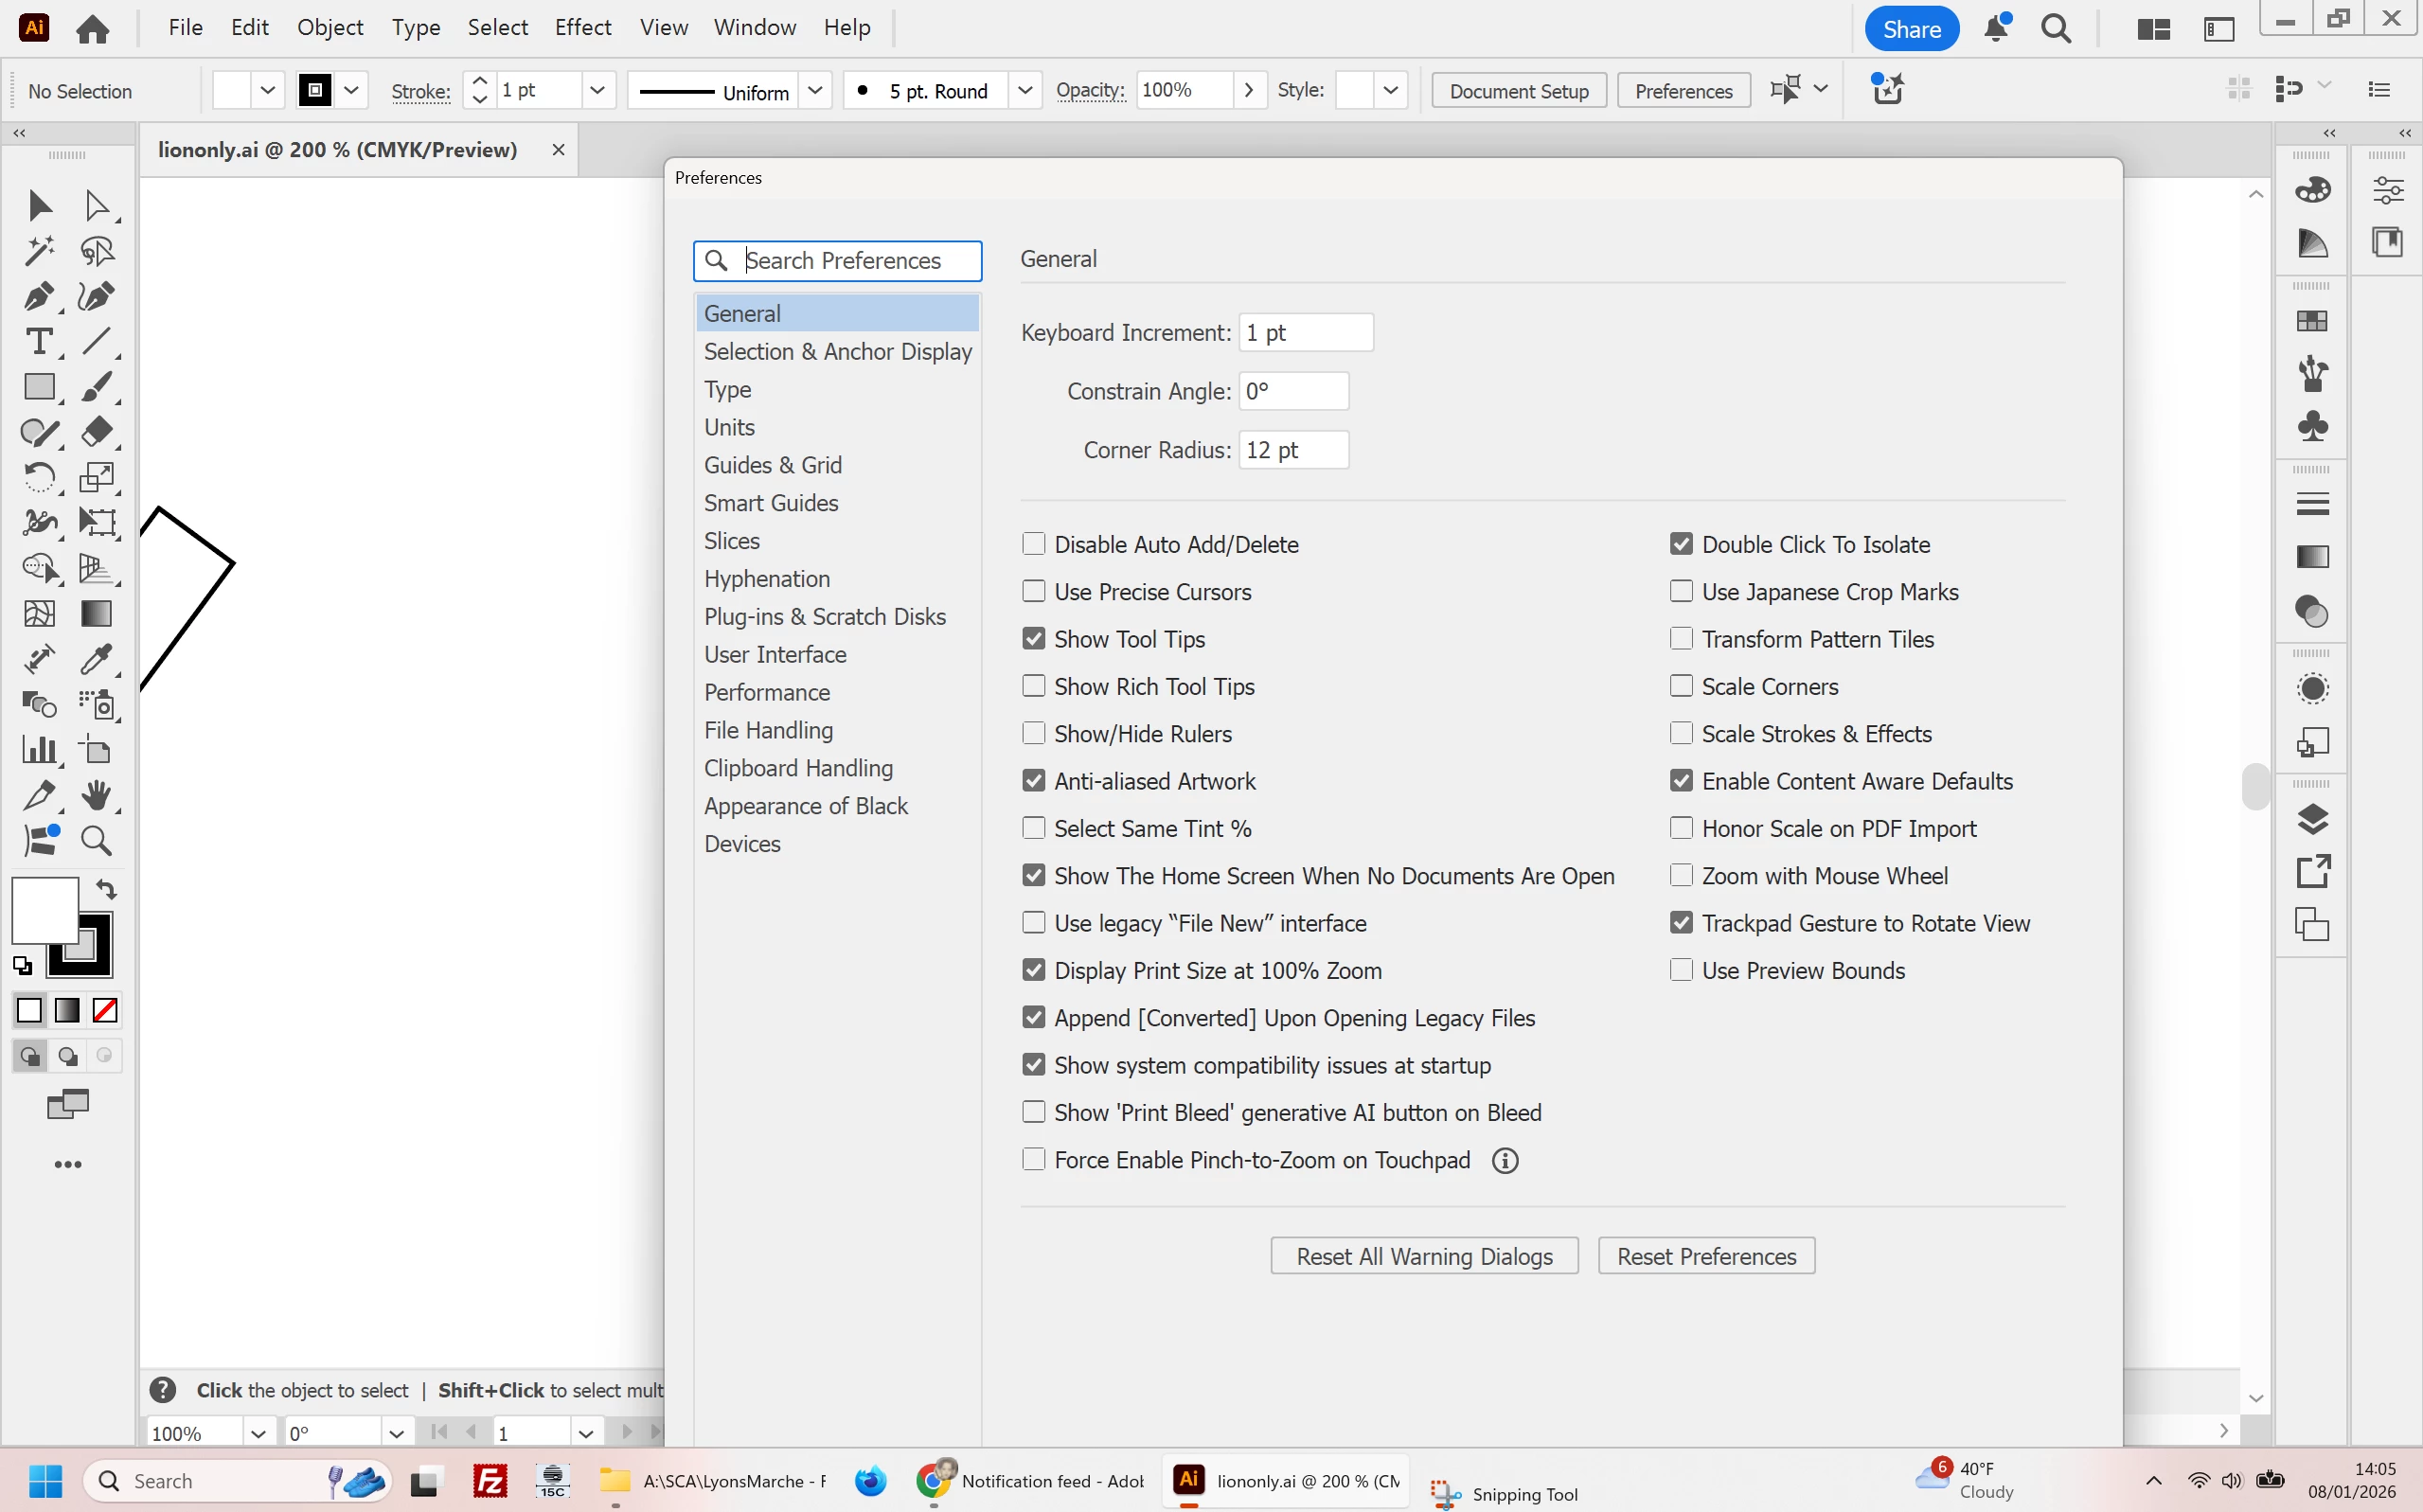
Task: Check Use Preview Bounds option
Action: tap(1681, 970)
